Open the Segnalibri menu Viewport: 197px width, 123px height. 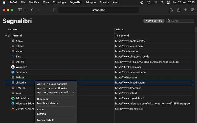[76, 2]
